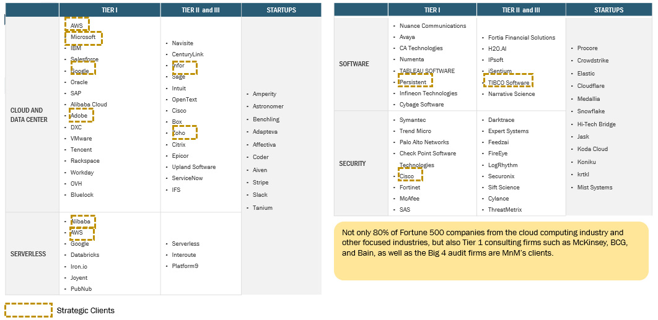This screenshot has height=320, width=658.
Task: Click the Stripe startup entry
Action: pyautogui.click(x=260, y=183)
